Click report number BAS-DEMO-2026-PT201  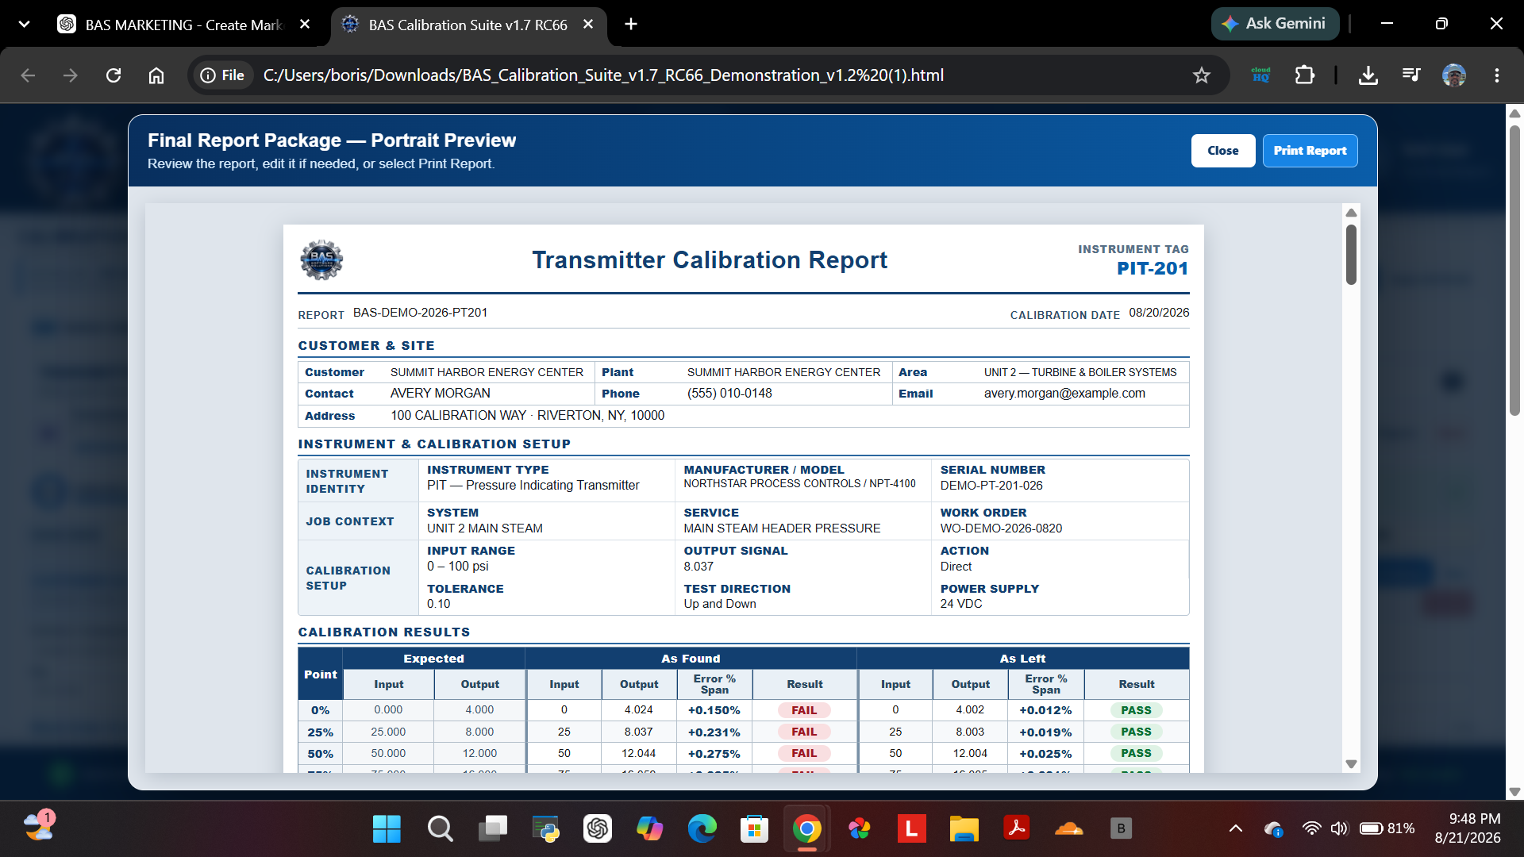(420, 313)
